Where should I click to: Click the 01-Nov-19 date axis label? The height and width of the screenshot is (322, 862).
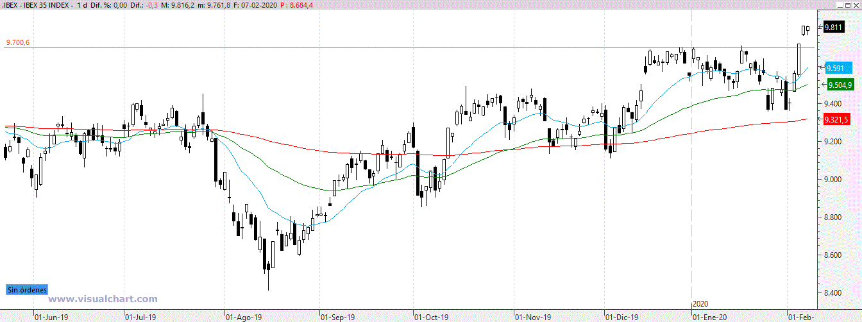(532, 317)
